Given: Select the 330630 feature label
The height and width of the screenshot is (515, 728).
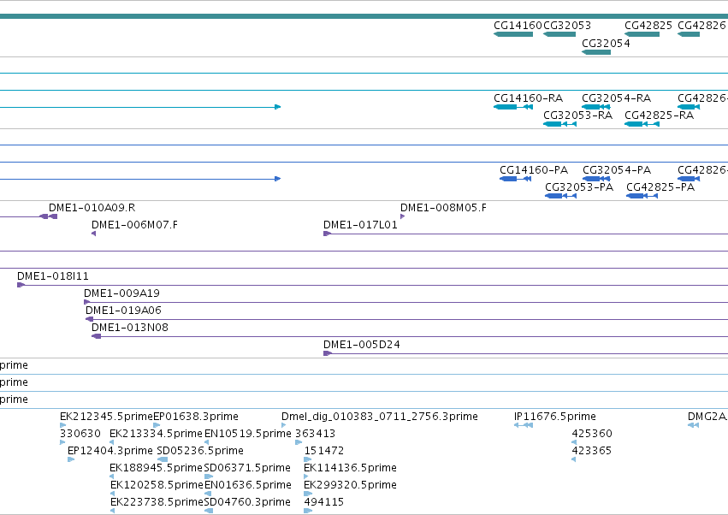Looking at the screenshot, I should [80, 434].
